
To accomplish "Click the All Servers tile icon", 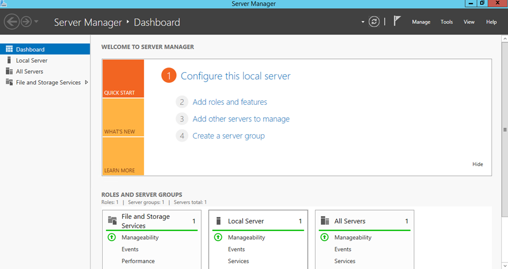I will coord(325,220).
